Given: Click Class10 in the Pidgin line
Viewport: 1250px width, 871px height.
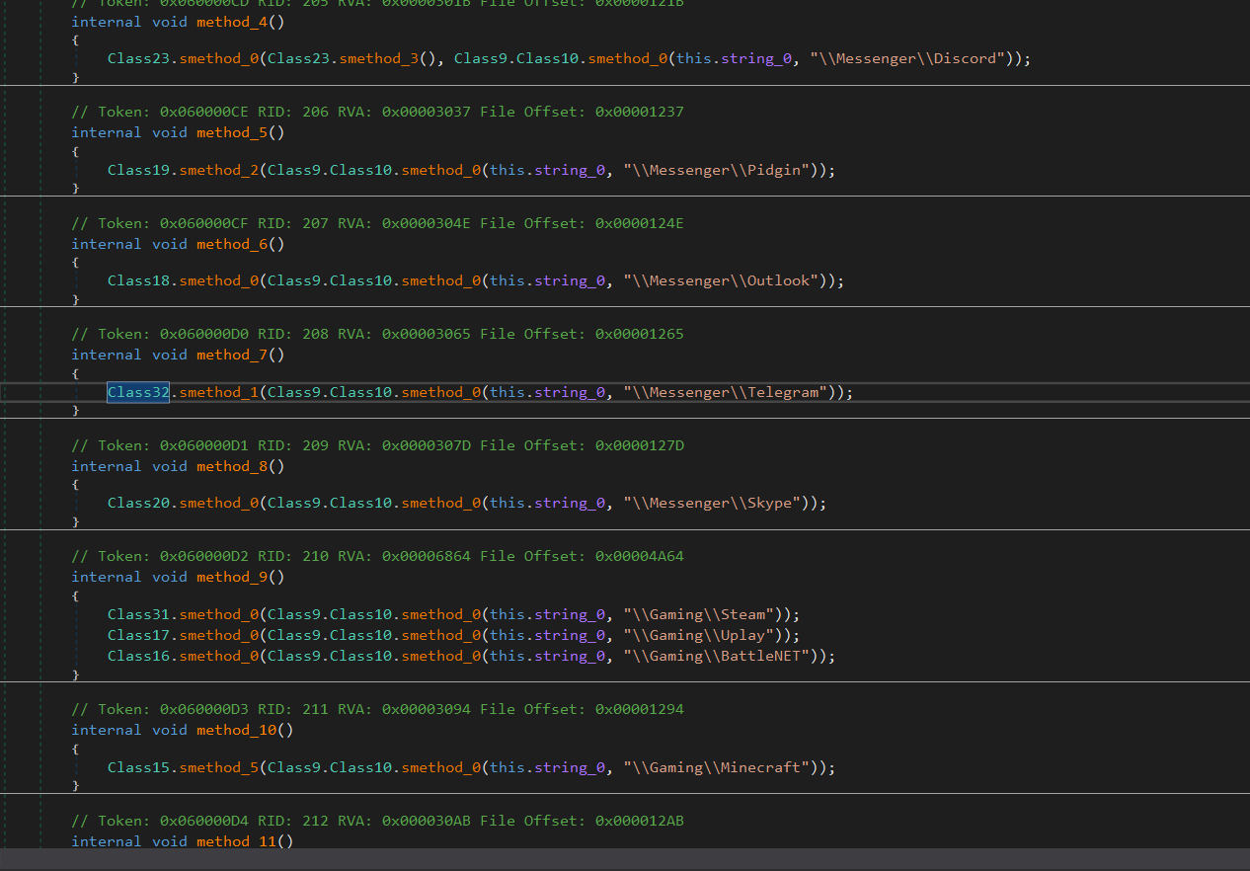Looking at the screenshot, I should tap(360, 170).
